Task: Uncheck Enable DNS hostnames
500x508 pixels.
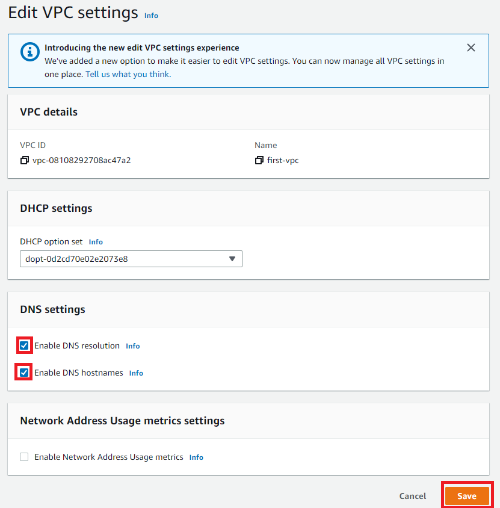Action: [x=24, y=372]
